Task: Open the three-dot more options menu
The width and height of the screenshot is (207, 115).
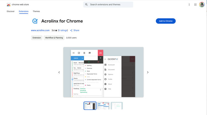Action: pyautogui.click(x=189, y=5)
